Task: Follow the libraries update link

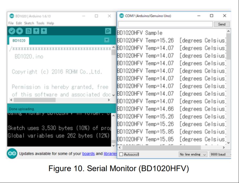Action: point(110,154)
